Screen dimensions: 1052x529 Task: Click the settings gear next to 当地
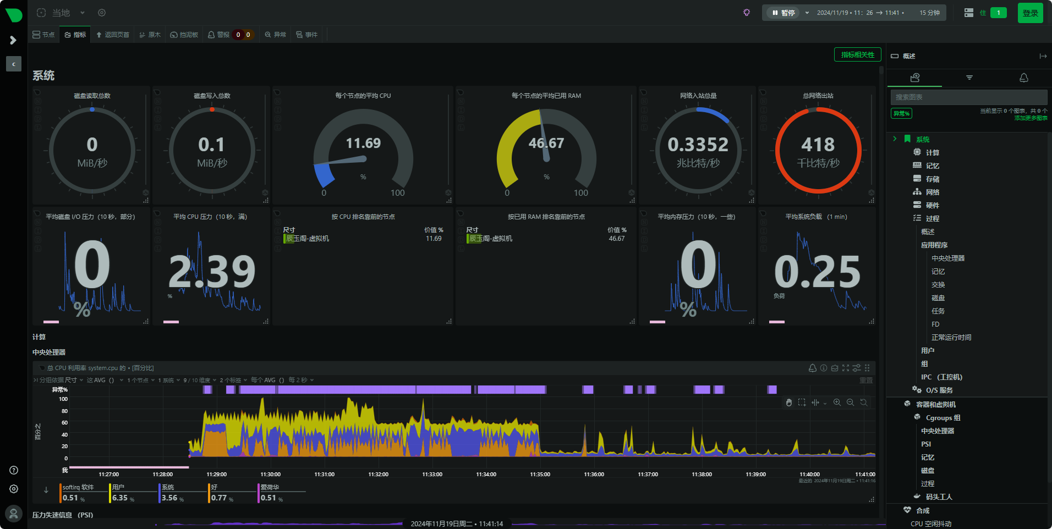tap(102, 13)
